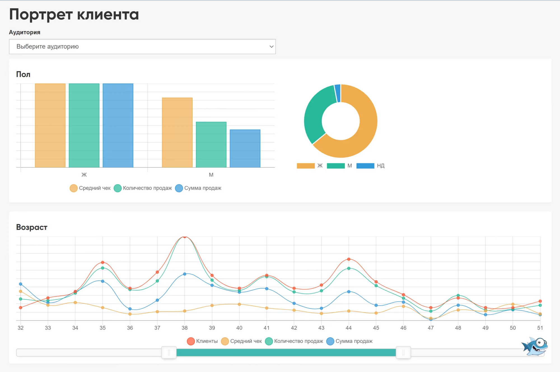Click the М legend swatch under donut chart
This screenshot has width=560, height=372.
coord(336,166)
